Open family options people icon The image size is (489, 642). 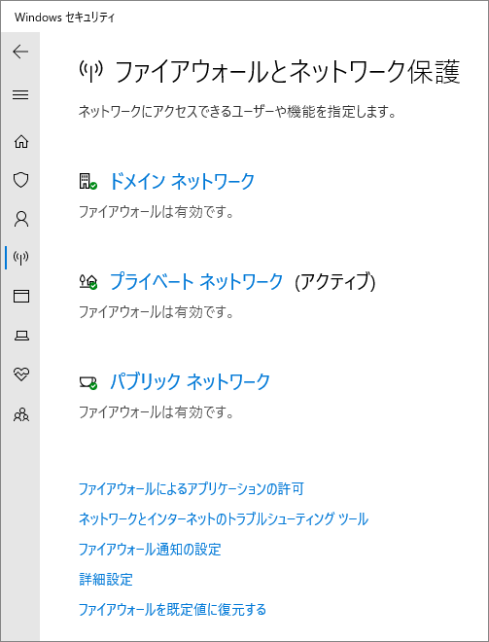tap(21, 414)
